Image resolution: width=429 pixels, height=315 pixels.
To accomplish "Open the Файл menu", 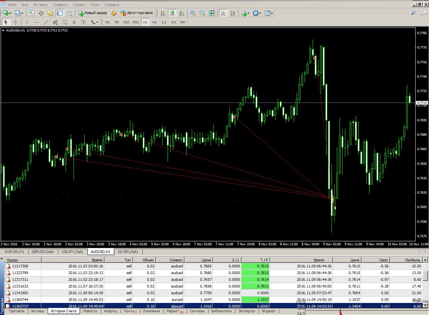I will pos(12,5).
